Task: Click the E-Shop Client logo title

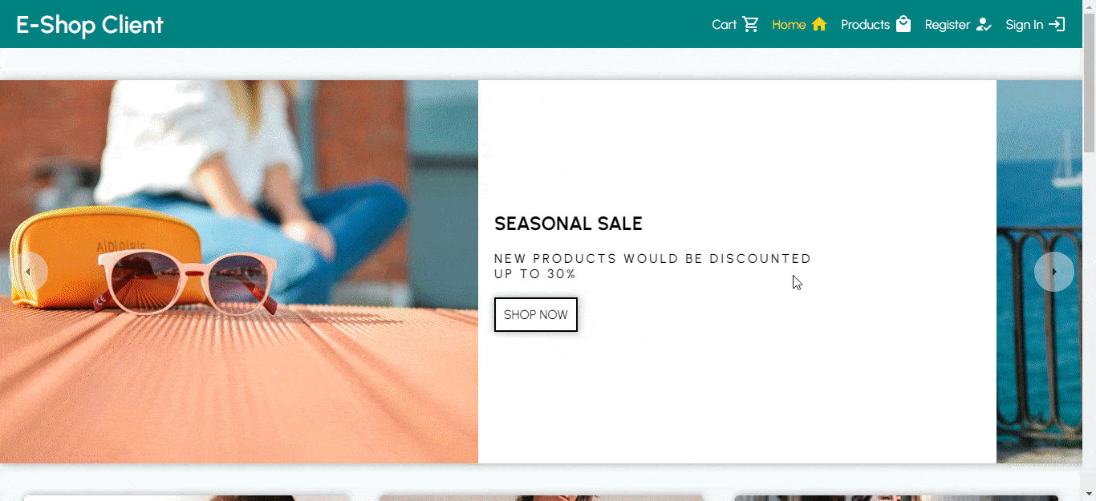Action: point(89,25)
